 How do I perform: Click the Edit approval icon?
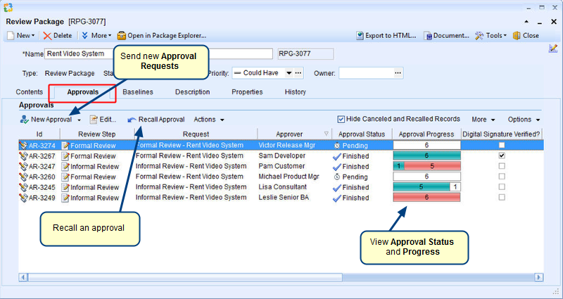click(x=93, y=120)
